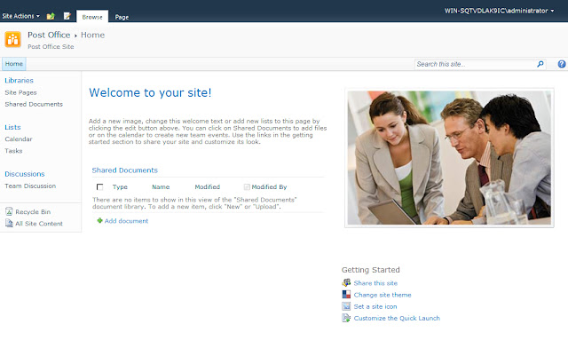
Task: Open Shared Documents in Quick Launch
Action: (x=34, y=104)
